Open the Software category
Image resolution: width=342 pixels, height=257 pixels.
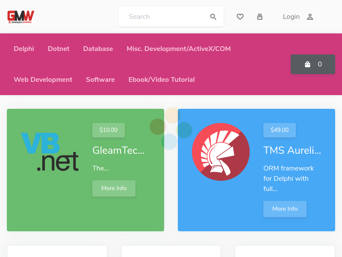pyautogui.click(x=100, y=80)
